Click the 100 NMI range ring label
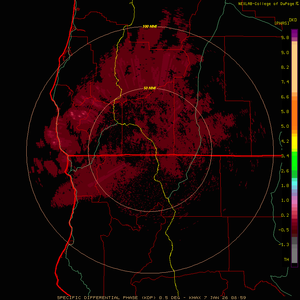The width and height of the screenshot is (300, 300). pyautogui.click(x=150, y=26)
